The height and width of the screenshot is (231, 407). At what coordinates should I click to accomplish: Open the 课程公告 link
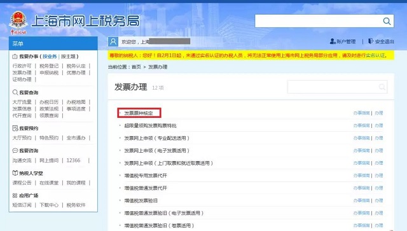(x=22, y=183)
